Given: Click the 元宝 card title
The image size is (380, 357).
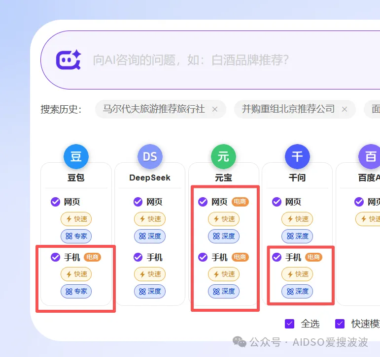Looking at the screenshot, I should pos(223,178).
